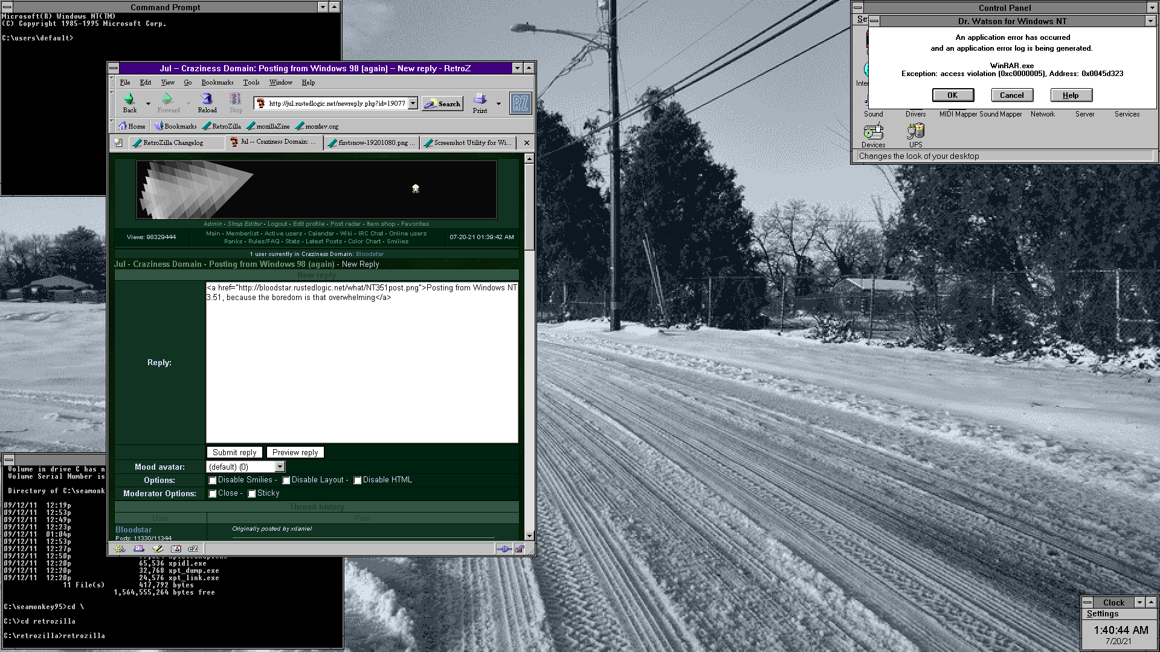Open the Bookmarks menu
The image size is (1160, 652).
point(217,82)
